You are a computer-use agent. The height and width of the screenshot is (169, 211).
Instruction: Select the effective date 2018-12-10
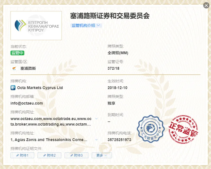(117, 88)
